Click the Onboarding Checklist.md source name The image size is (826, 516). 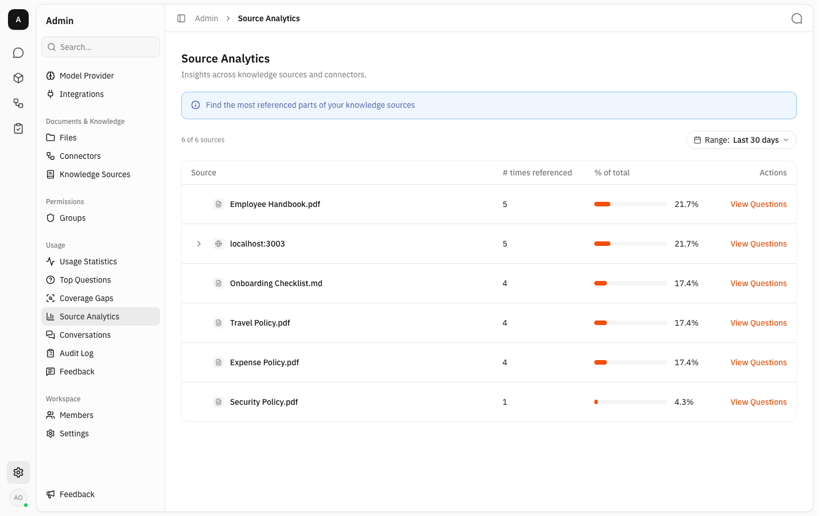[276, 283]
